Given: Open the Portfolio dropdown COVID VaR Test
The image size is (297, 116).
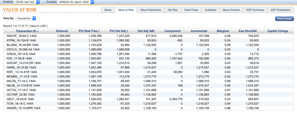Looking at the screenshot, I should click(27, 2).
